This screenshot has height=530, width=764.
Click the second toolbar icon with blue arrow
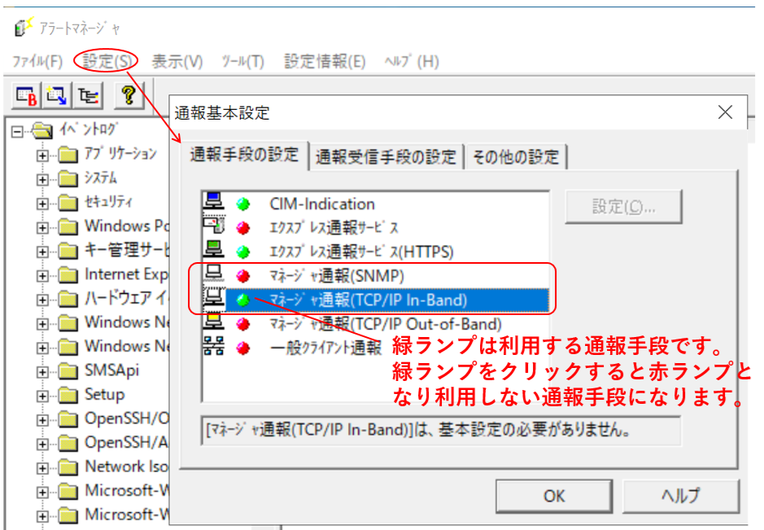56,95
